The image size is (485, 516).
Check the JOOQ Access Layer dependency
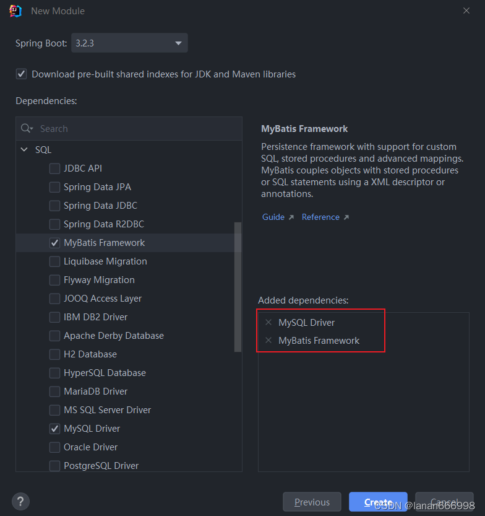pos(54,299)
